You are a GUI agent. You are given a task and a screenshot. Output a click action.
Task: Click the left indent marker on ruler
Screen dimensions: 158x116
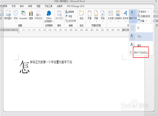coord(18,32)
